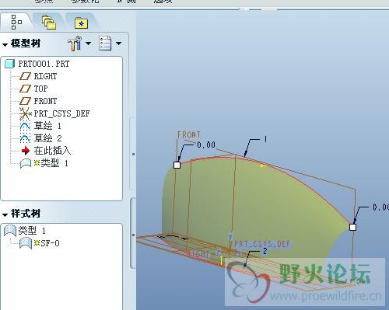389x310 pixels.
Task: Select the RIGHT datum plane in the tree
Action: [x=38, y=76]
